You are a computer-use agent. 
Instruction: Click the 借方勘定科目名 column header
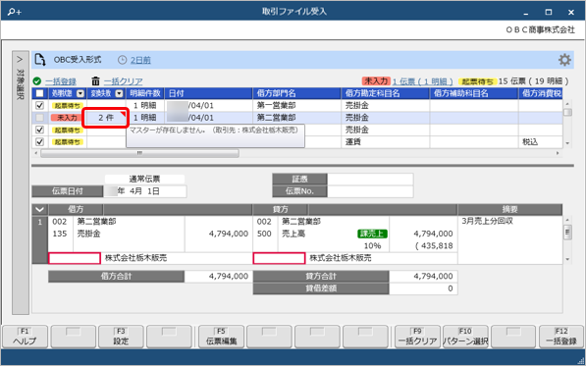pos(386,93)
